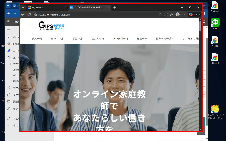Select 求人一覧 in navigation menu
226x141 pixels.
[37, 38]
